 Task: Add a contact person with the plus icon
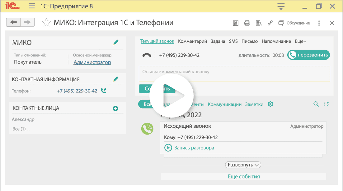115,108
